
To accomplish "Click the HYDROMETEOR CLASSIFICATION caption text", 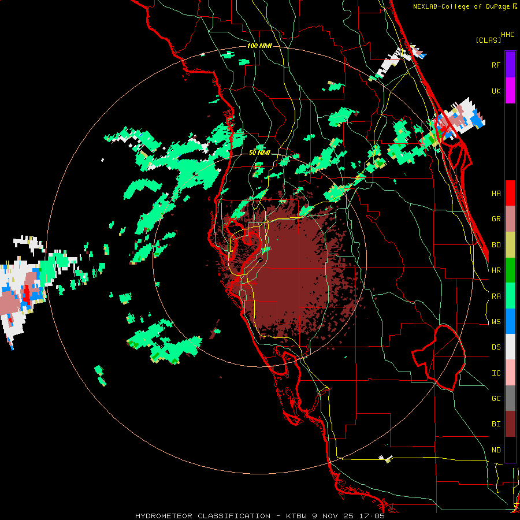I will 203,516.
